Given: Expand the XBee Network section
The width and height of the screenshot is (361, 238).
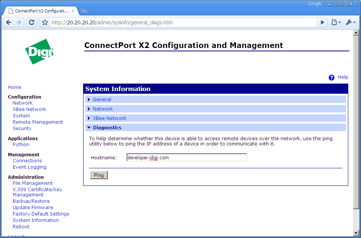Looking at the screenshot, I should (109, 118).
